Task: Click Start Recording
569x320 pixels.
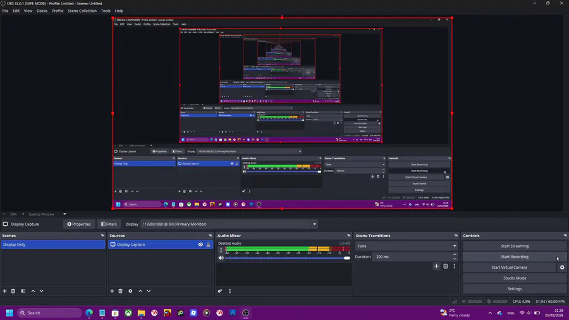Action: coord(515,257)
